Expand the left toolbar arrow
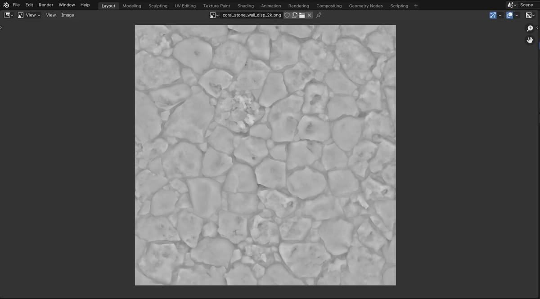This screenshot has height=299, width=540. (1, 27)
